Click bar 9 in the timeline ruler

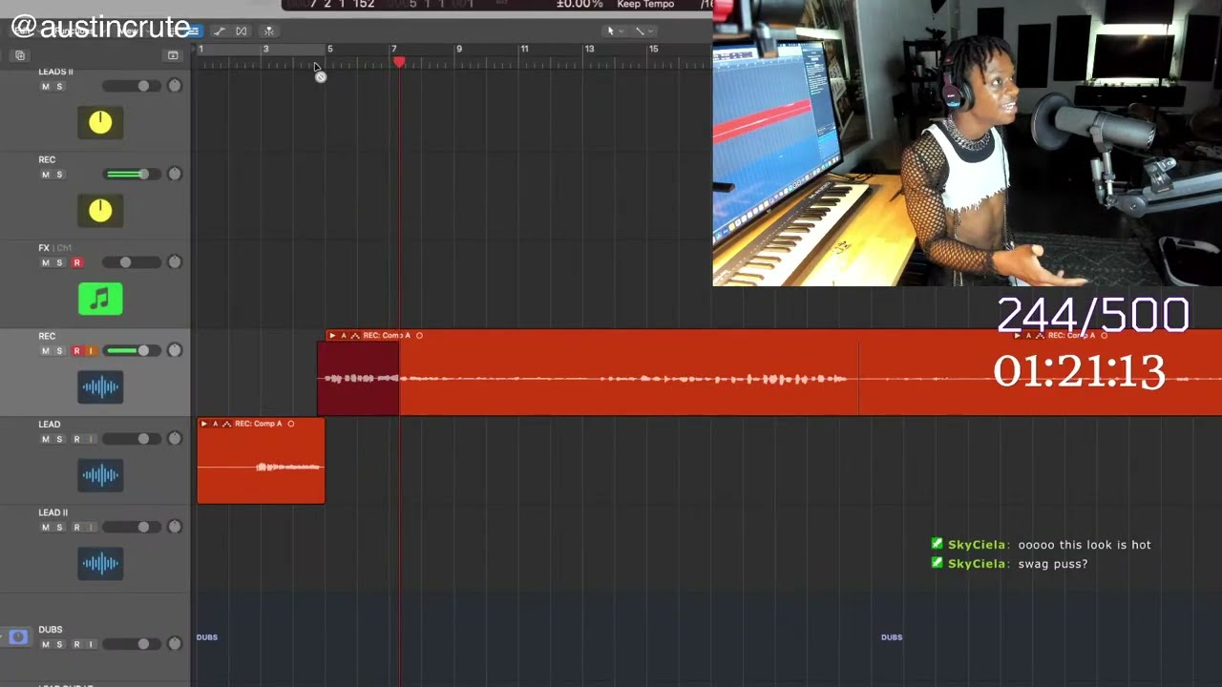[x=459, y=49]
